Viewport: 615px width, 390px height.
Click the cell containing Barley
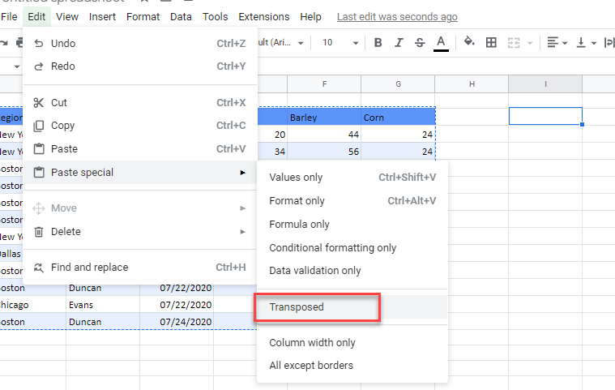click(323, 118)
